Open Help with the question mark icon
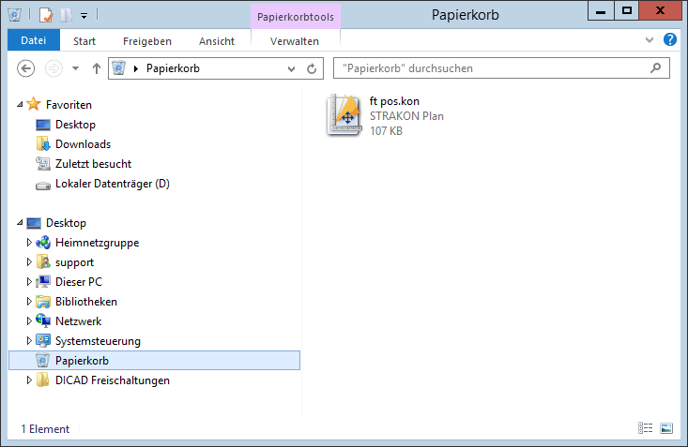 [669, 39]
